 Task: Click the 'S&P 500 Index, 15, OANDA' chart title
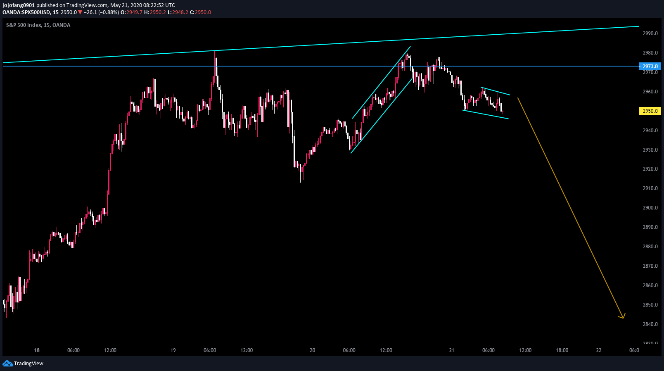tap(38, 25)
